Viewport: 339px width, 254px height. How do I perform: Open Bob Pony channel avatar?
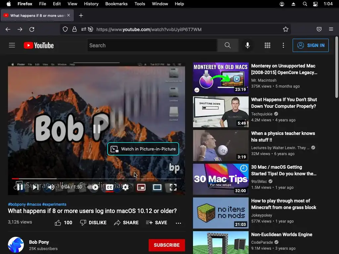(x=16, y=245)
